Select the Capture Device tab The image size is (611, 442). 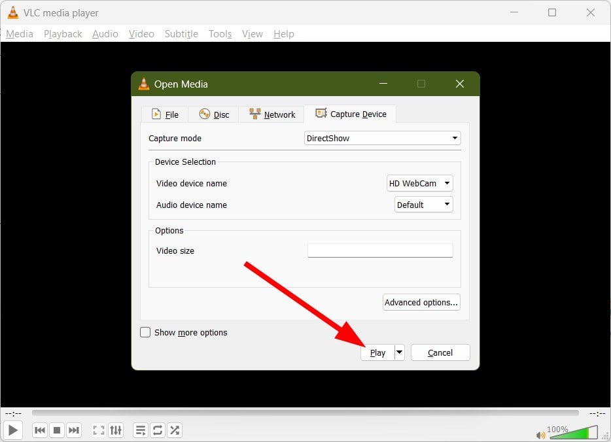click(351, 114)
